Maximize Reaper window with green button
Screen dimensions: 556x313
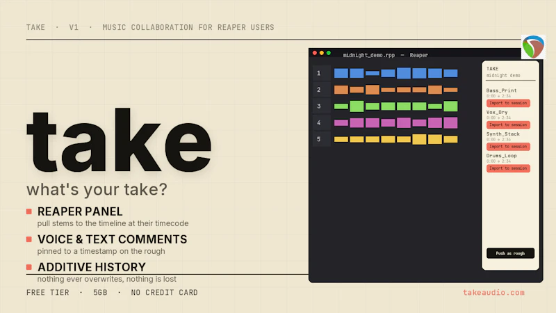pyautogui.click(x=329, y=53)
